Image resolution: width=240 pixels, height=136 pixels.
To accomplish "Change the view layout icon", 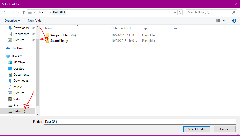I will (x=218, y=21).
